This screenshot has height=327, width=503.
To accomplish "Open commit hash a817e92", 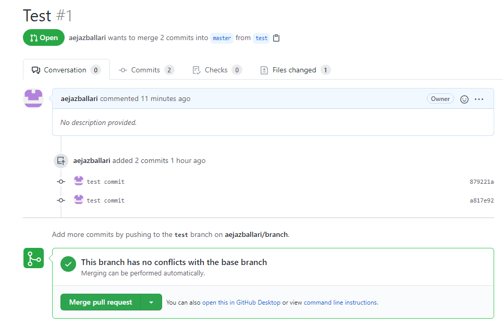I will click(x=482, y=200).
